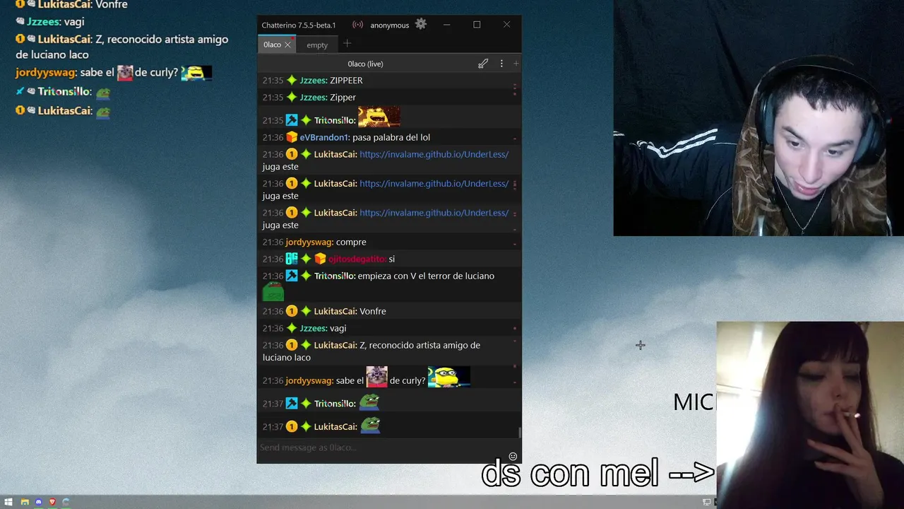Click the red streamer mode broadcast icon
904x509 pixels.
[358, 25]
